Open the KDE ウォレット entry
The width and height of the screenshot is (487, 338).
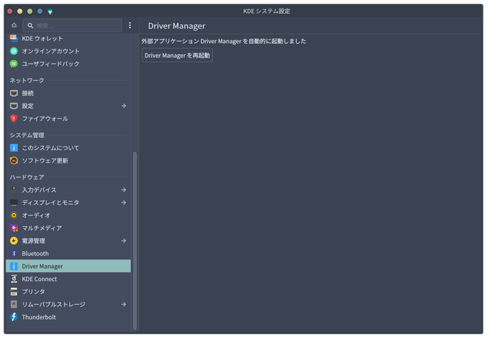68,38
